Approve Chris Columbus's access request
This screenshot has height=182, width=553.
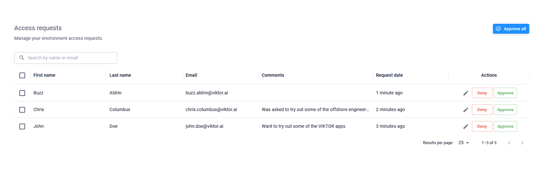[505, 110]
